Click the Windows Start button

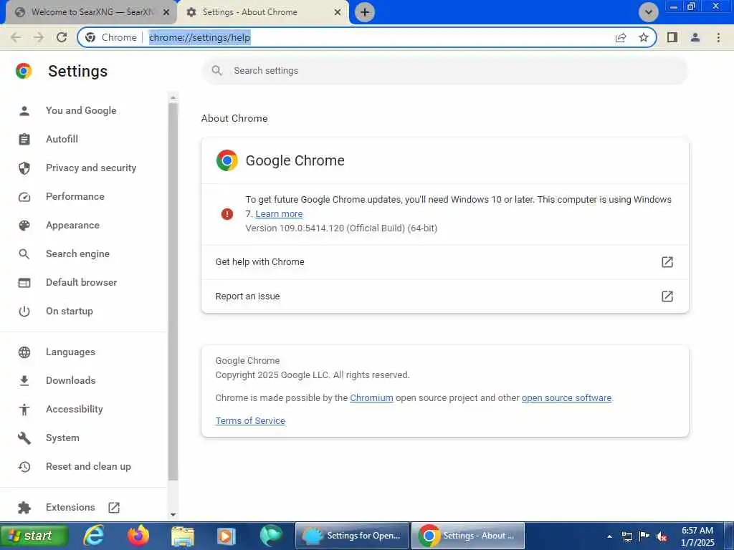tap(34, 536)
